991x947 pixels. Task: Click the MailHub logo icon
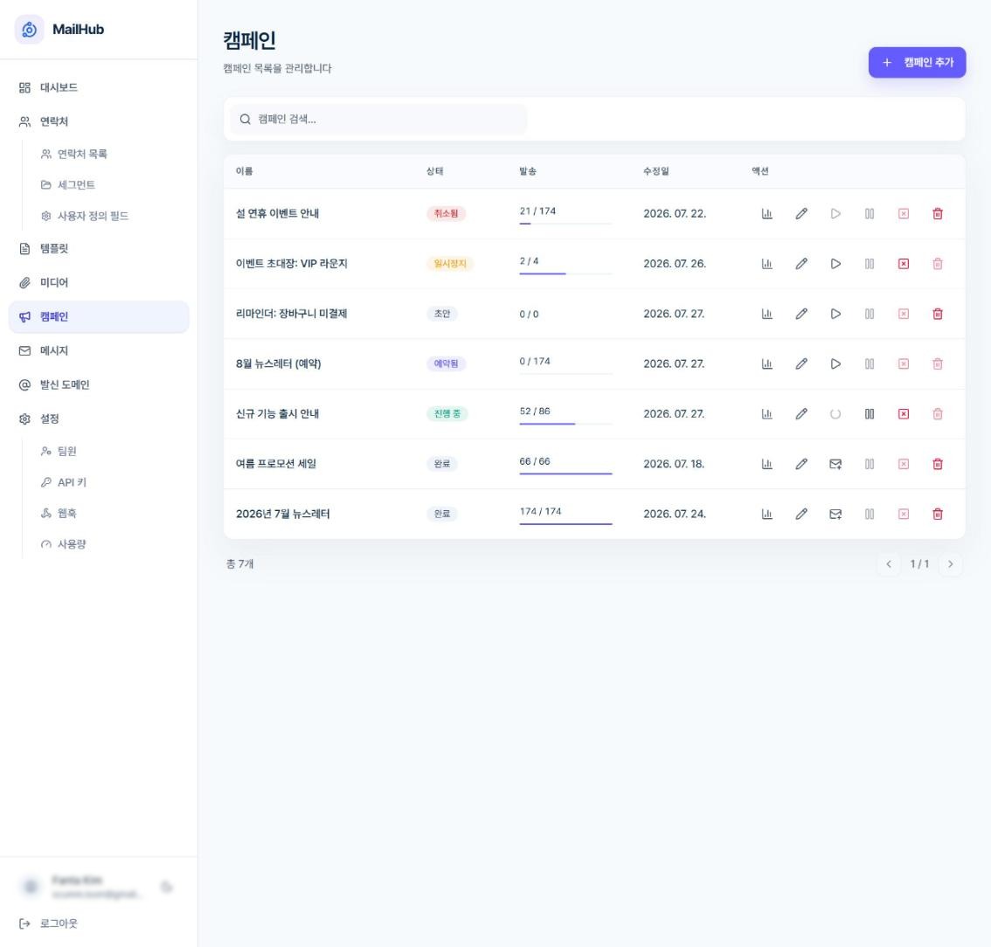coord(29,29)
